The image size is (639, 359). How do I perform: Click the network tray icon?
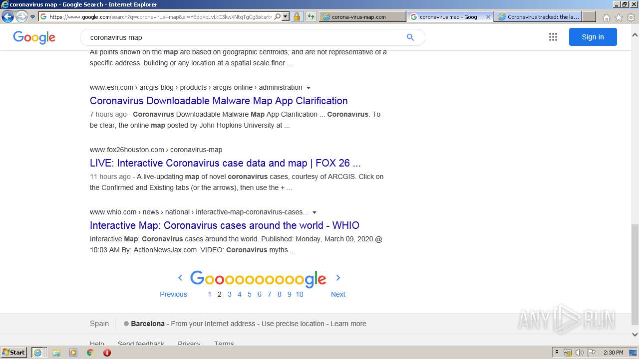[568, 353]
